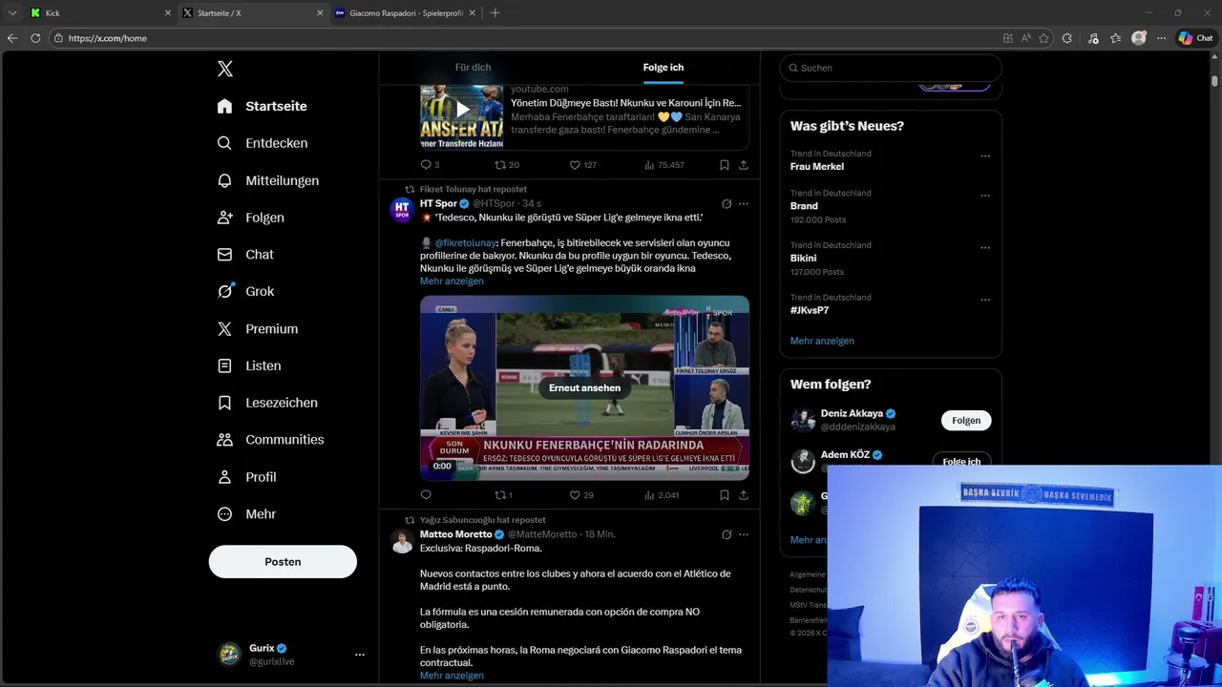1222x687 pixels.
Task: Open a new browser tab
Action: [495, 13]
